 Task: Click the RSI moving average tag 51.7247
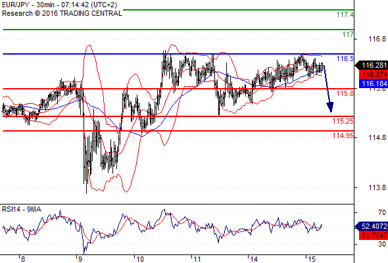click(374, 235)
